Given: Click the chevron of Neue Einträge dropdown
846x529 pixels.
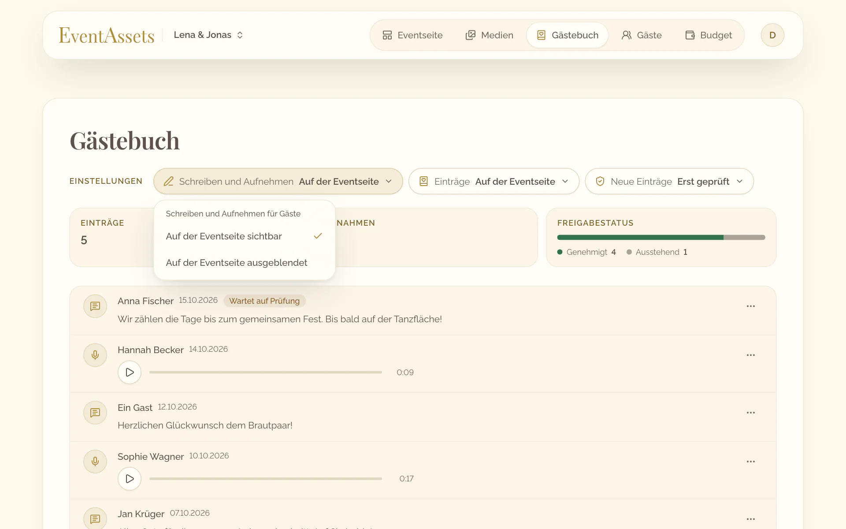Looking at the screenshot, I should click(739, 181).
